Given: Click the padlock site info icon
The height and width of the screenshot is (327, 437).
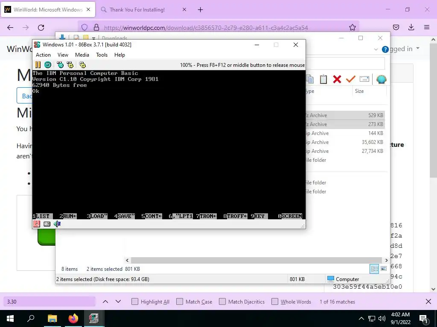Looking at the screenshot, I should [96, 27].
